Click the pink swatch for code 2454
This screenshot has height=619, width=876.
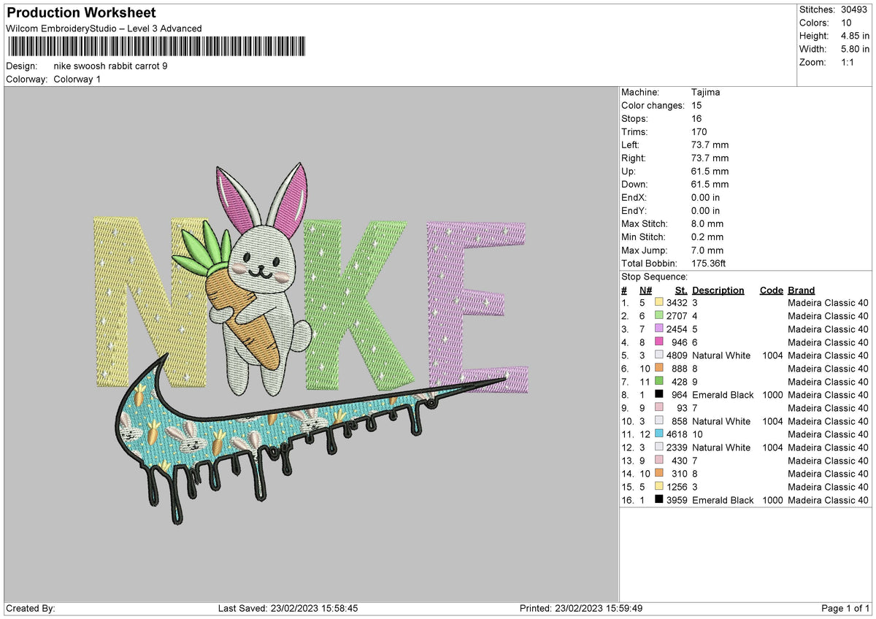(658, 328)
